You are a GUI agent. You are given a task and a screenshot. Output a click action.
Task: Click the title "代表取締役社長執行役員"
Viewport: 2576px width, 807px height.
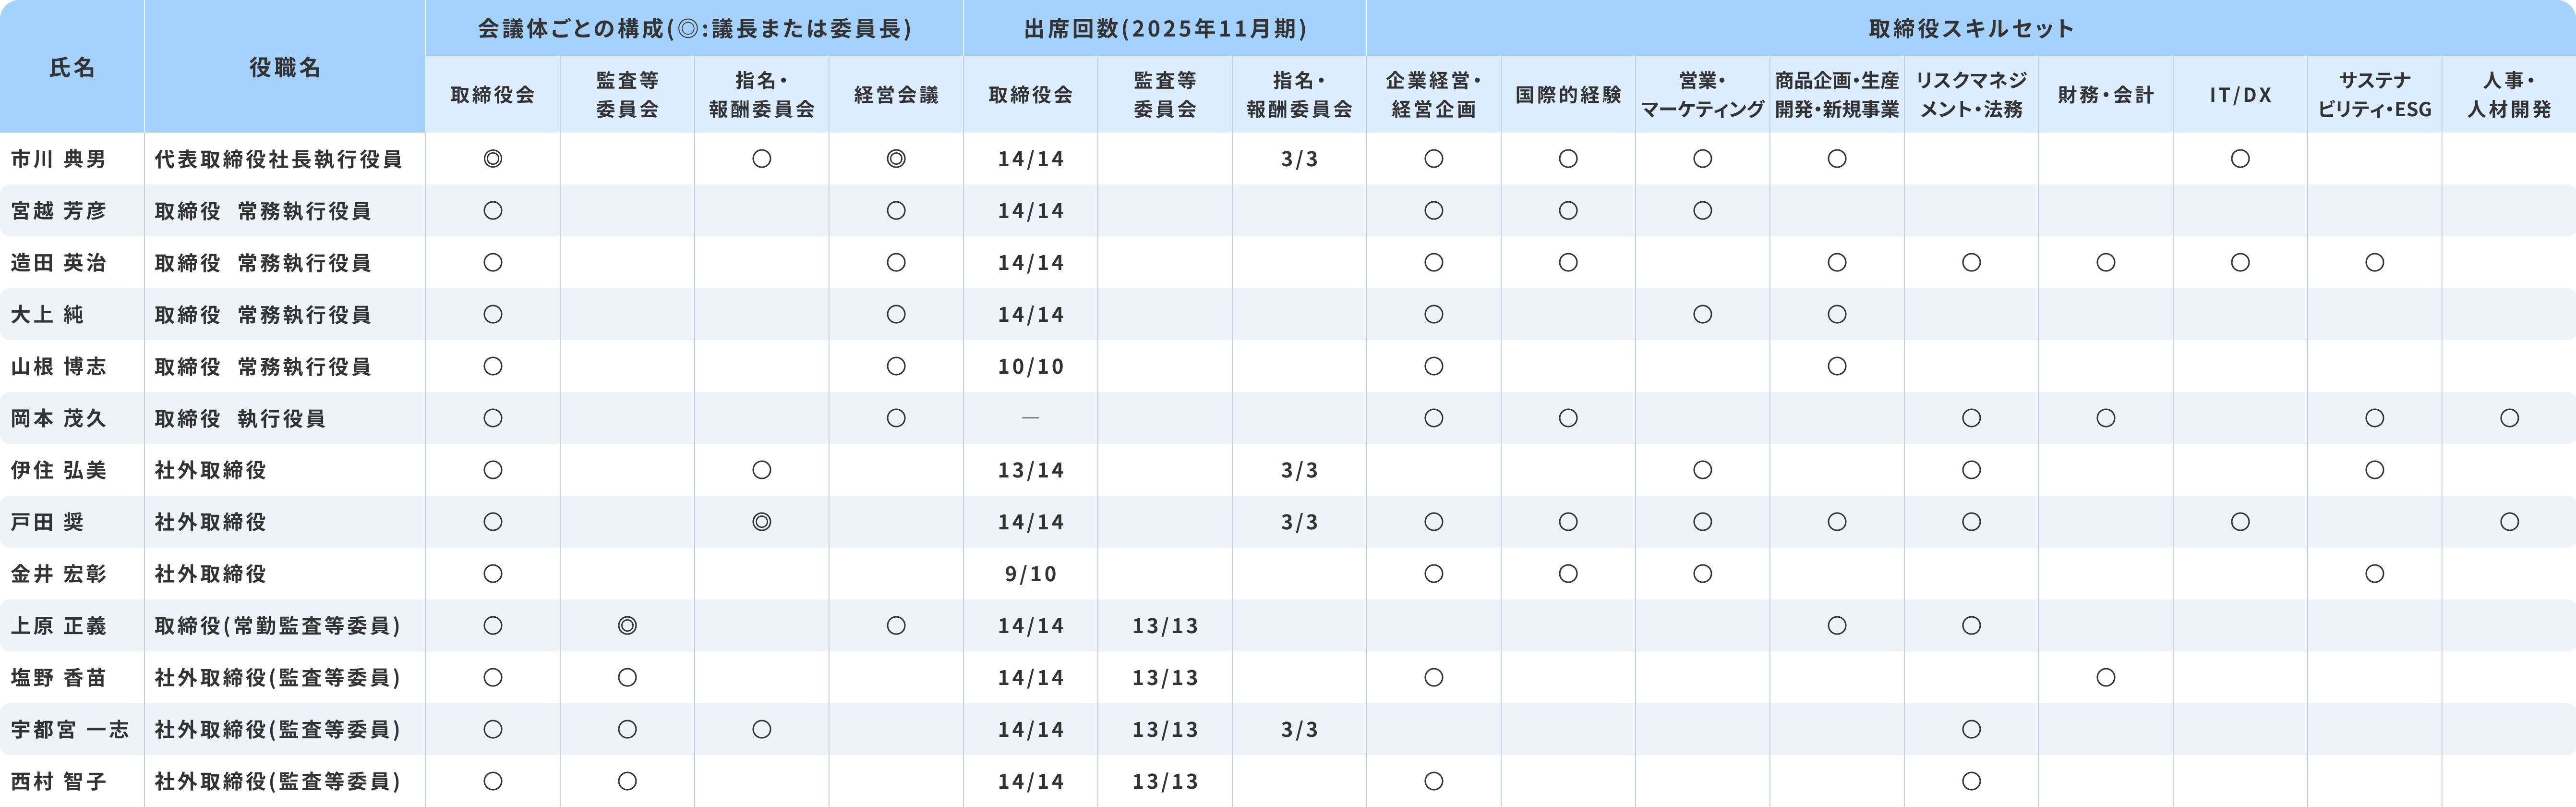[x=278, y=159]
